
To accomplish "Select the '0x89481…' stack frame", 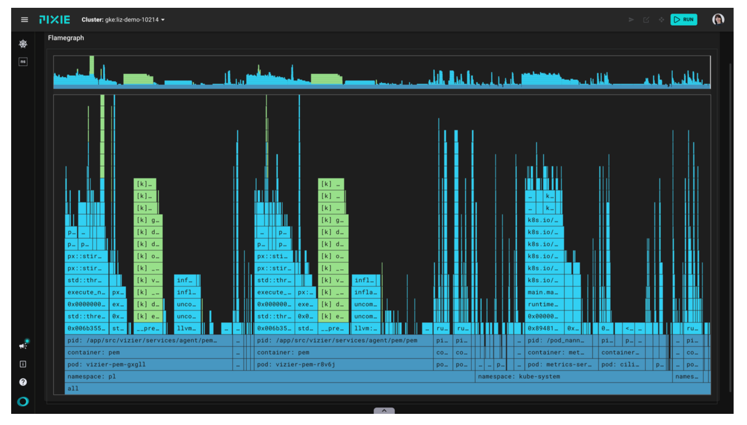I will [545, 329].
